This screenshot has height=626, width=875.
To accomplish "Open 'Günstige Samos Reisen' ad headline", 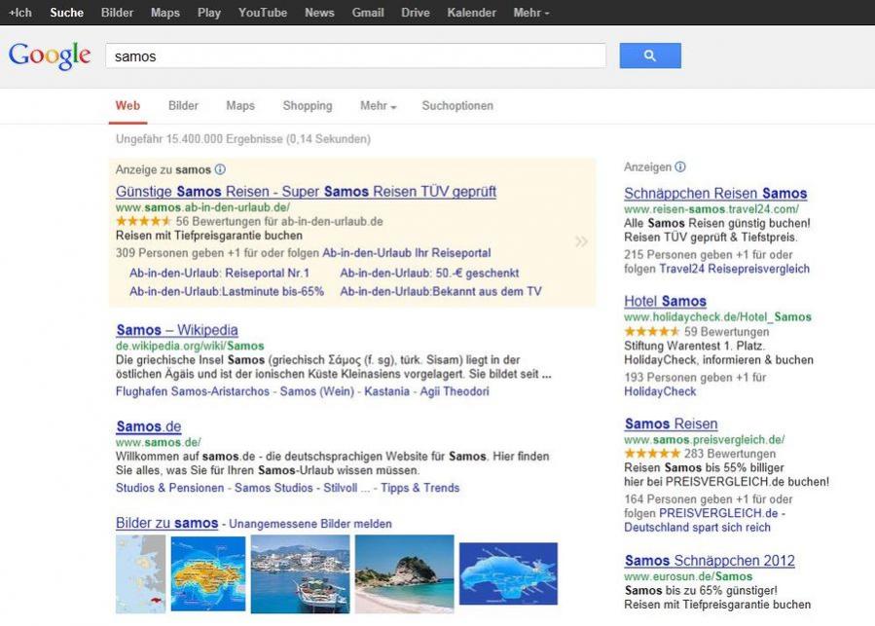I will pos(306,192).
